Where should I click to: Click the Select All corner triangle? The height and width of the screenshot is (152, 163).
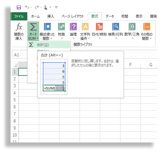pos(16,65)
